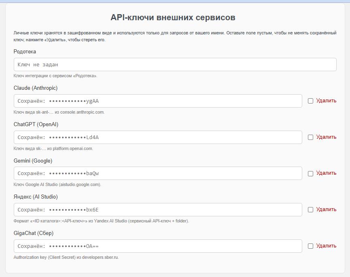Click the Яндекс (AI Studio) field label

[x=36, y=197]
